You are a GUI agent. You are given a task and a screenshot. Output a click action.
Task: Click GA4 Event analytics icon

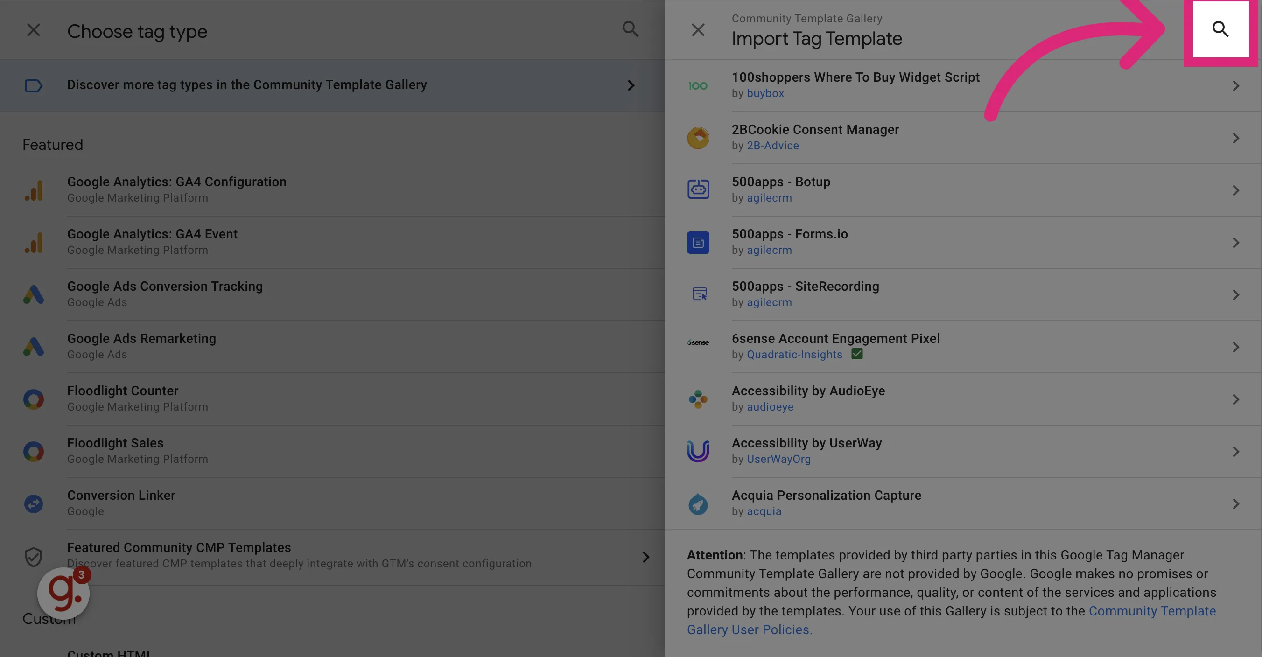pyautogui.click(x=33, y=243)
